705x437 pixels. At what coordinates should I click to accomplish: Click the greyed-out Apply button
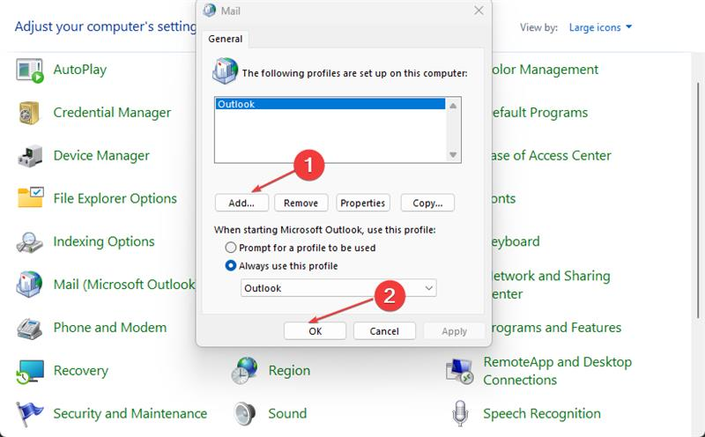[454, 331]
